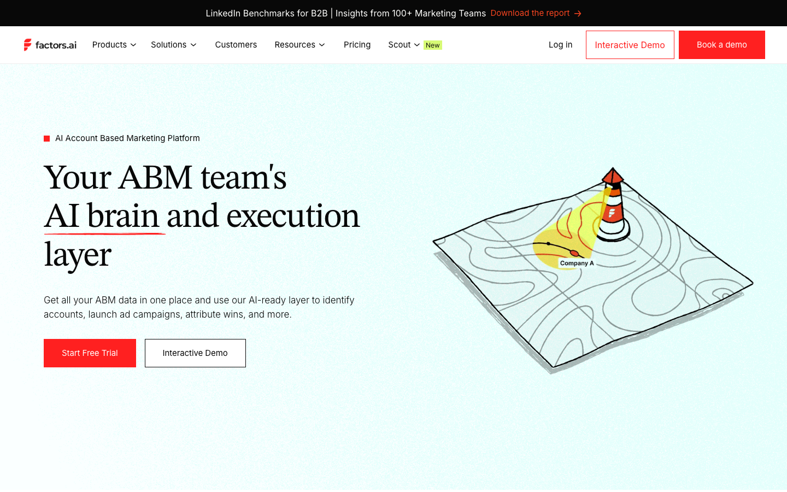
Task: Click the Book a demo button
Action: coord(721,45)
